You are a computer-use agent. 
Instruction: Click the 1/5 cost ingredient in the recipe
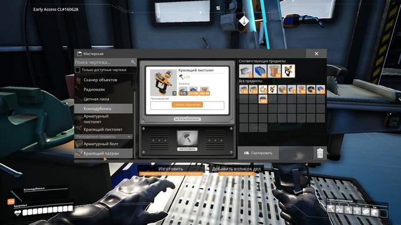coord(183,91)
